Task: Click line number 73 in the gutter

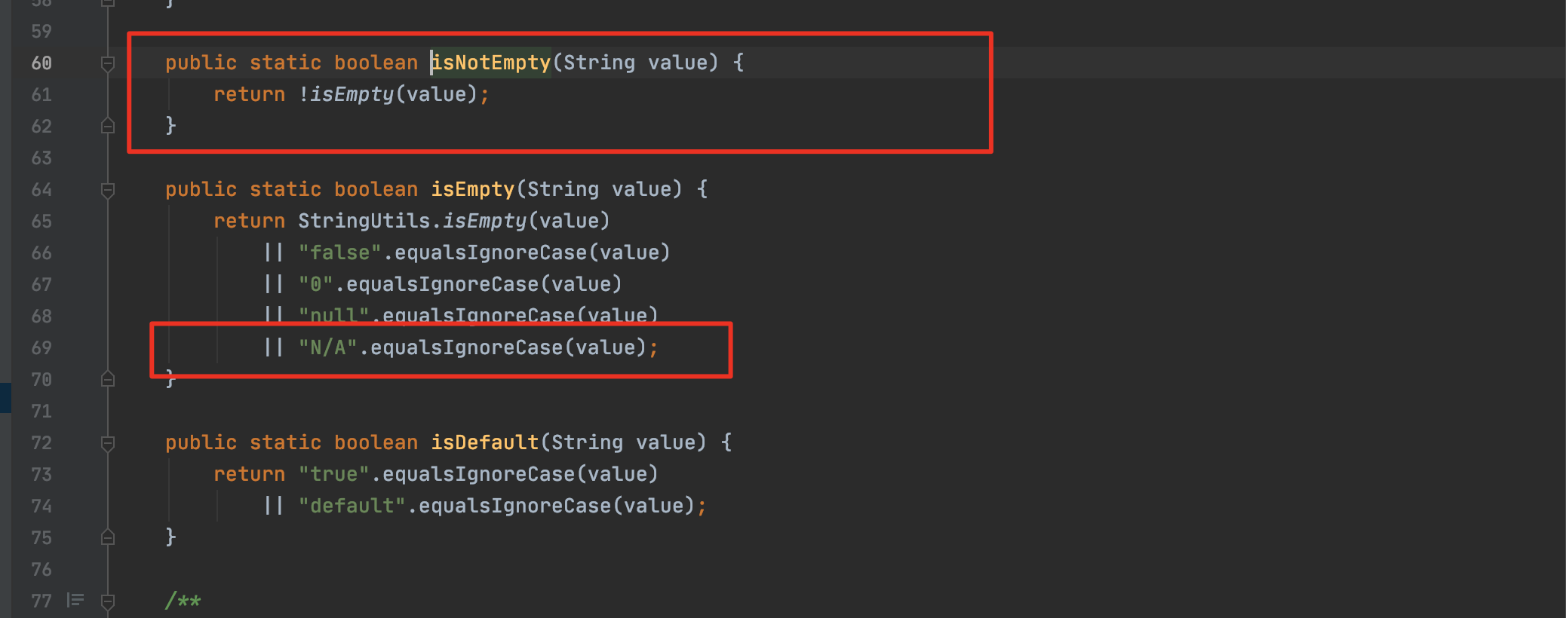Action: [41, 475]
